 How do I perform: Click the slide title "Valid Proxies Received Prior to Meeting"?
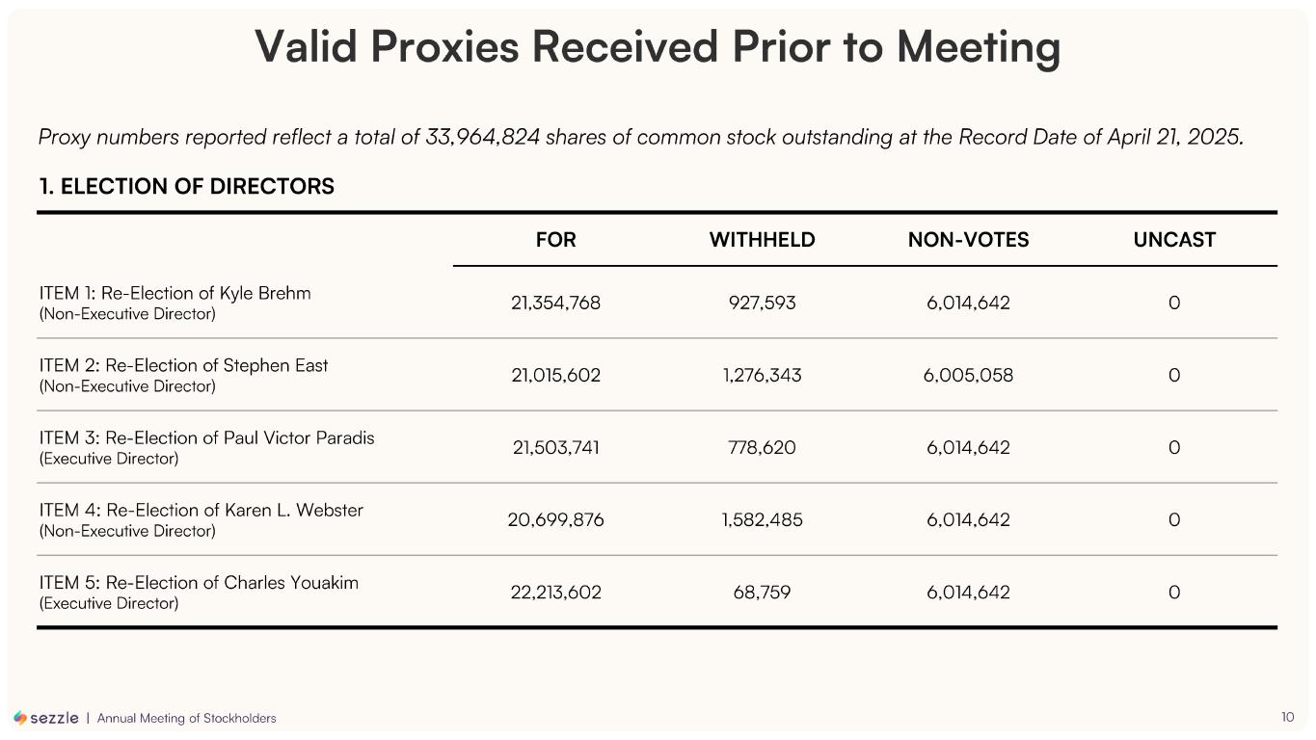(657, 46)
